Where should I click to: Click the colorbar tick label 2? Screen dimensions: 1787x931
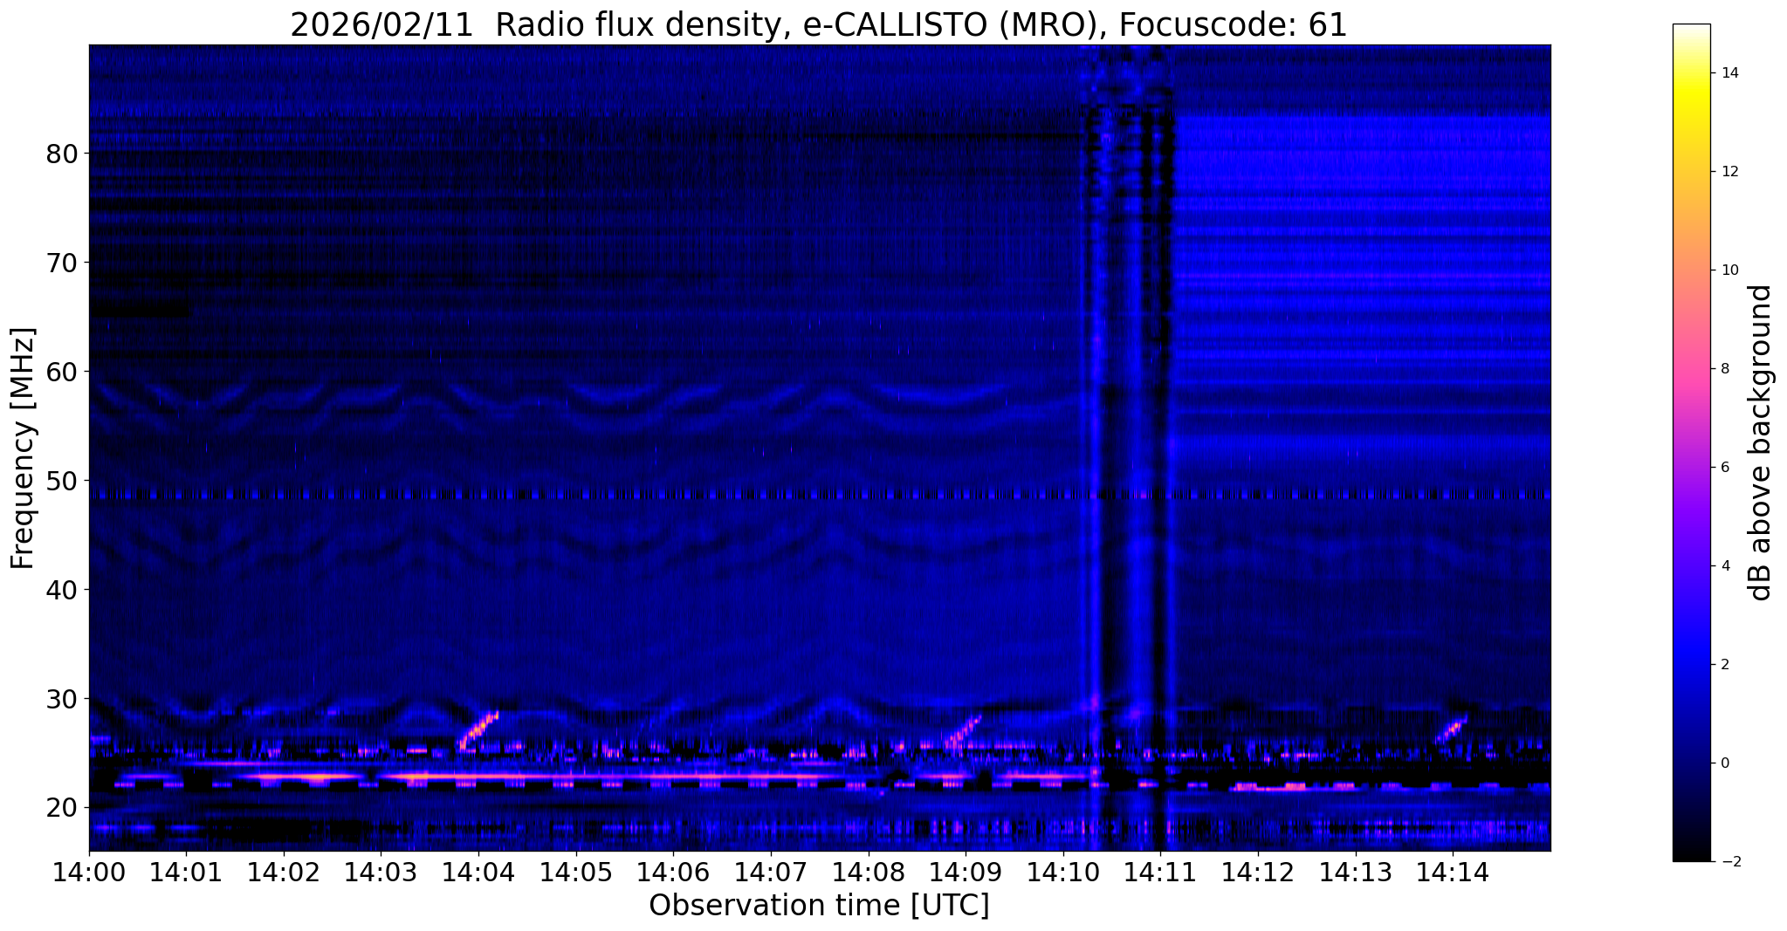1723,665
